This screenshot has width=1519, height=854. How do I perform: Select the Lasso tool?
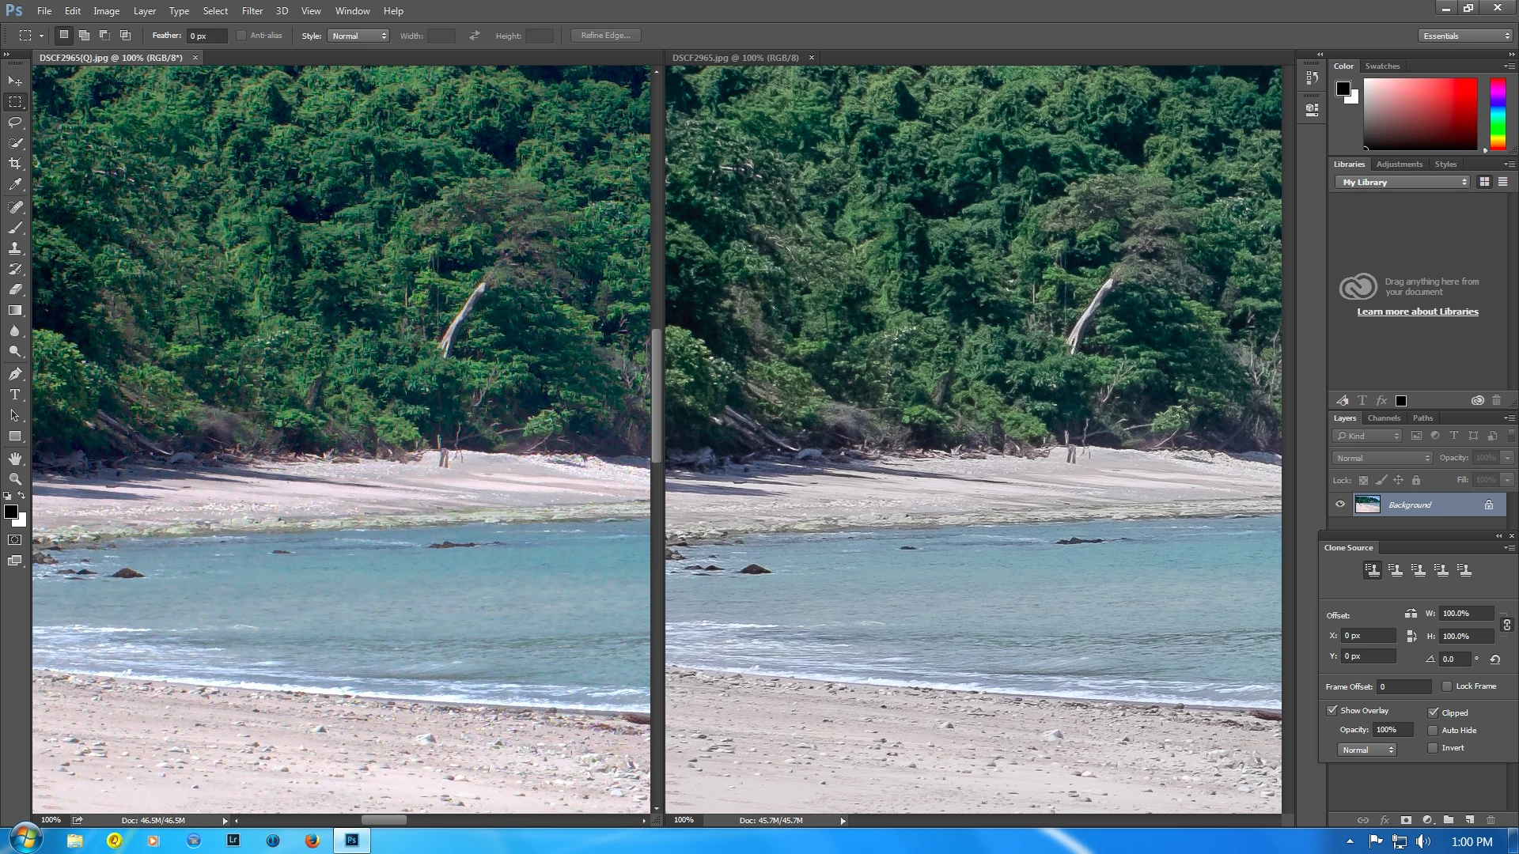click(x=15, y=123)
